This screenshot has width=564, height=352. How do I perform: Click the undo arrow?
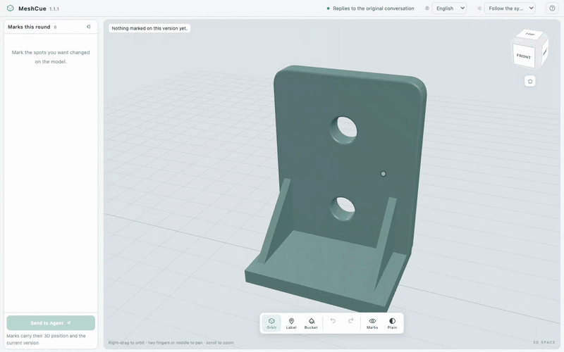pos(333,321)
